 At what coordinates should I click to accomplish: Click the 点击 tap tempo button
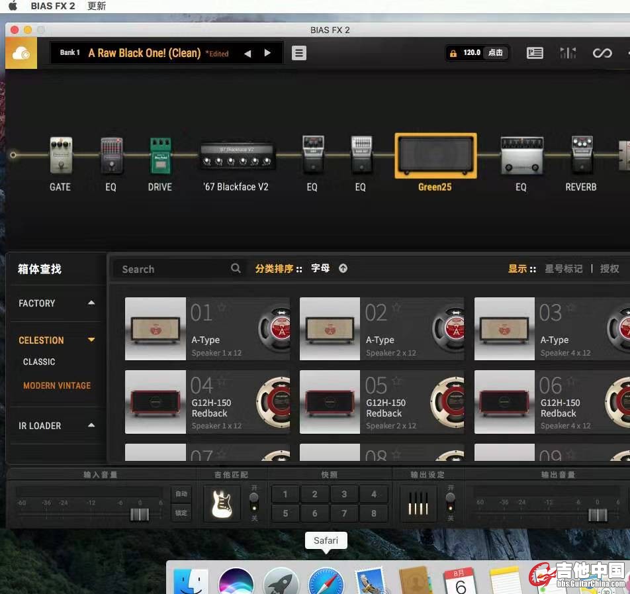(495, 53)
